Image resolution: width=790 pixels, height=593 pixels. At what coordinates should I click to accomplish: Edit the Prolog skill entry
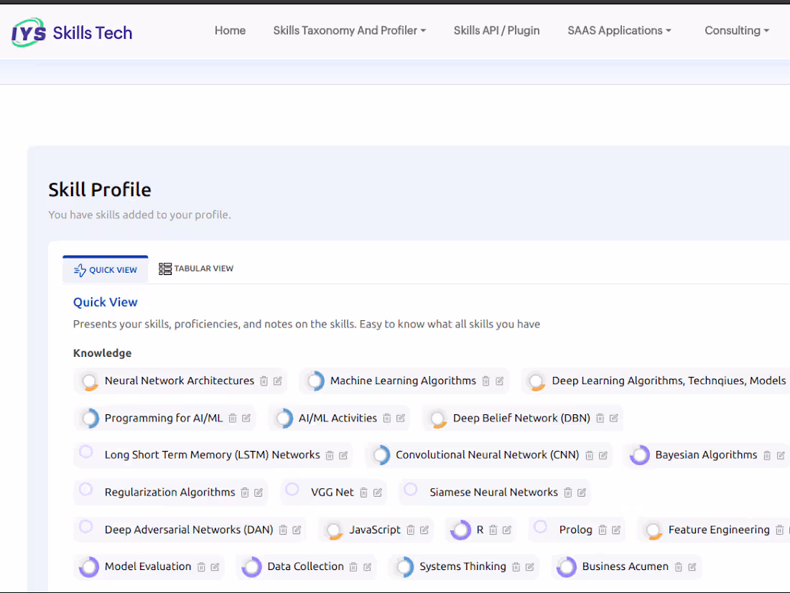(616, 530)
